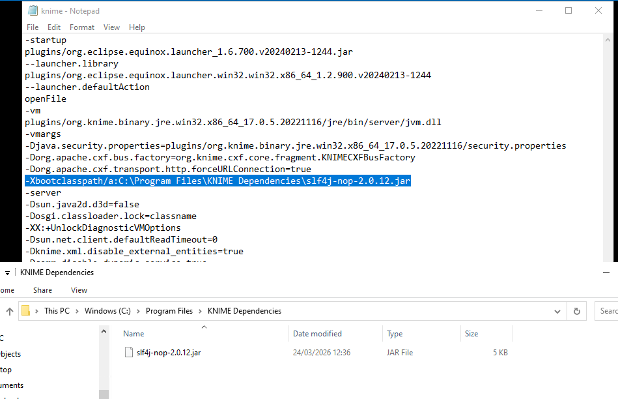
Task: Click the Explorer search box
Action: click(607, 311)
